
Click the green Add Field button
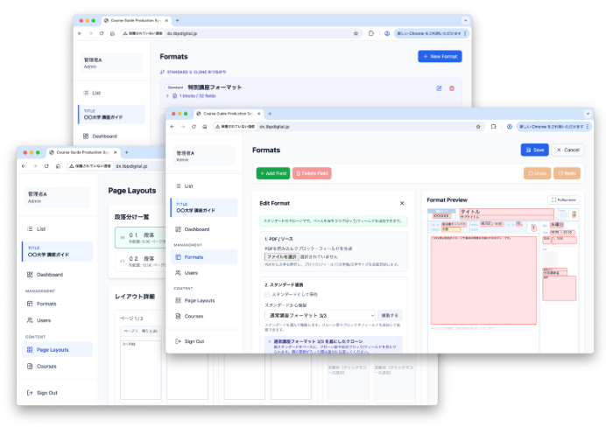click(272, 173)
